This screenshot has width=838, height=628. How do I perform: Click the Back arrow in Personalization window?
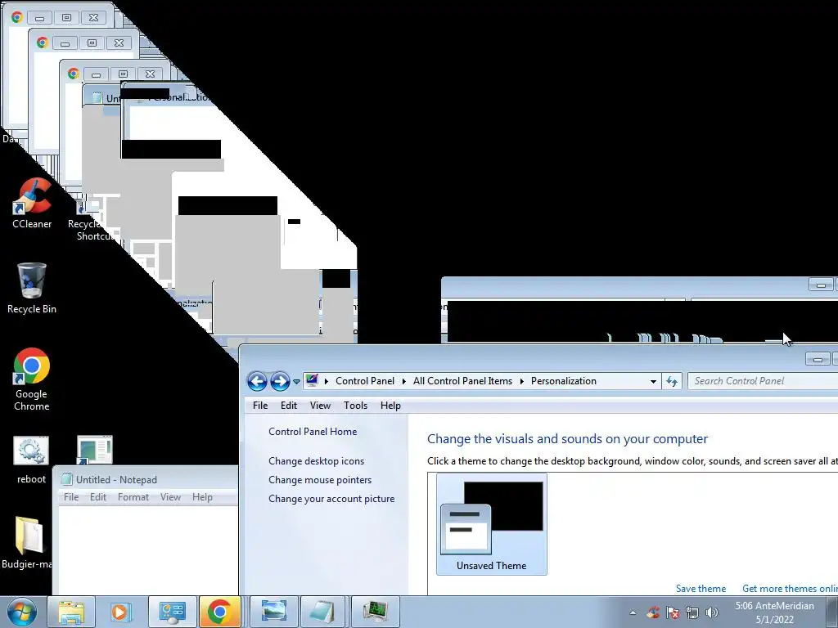[257, 381]
